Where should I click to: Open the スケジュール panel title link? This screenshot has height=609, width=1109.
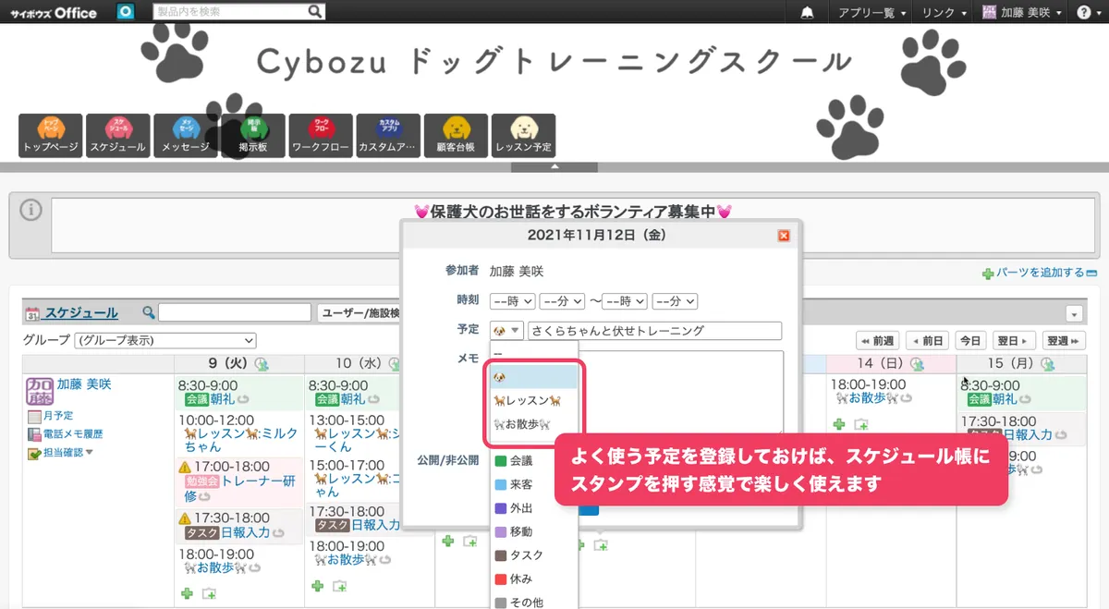click(81, 313)
